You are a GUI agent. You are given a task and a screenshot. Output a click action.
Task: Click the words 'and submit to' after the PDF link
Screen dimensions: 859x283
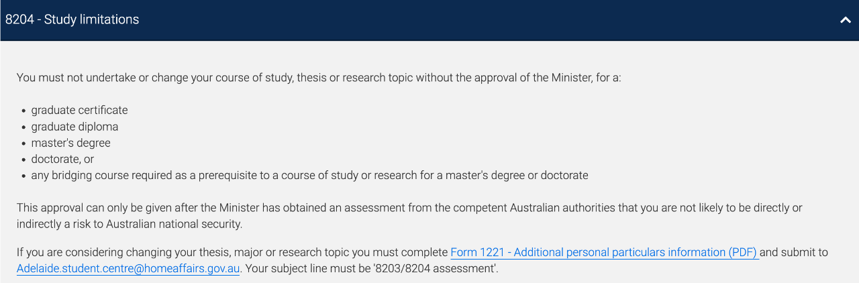click(795, 252)
